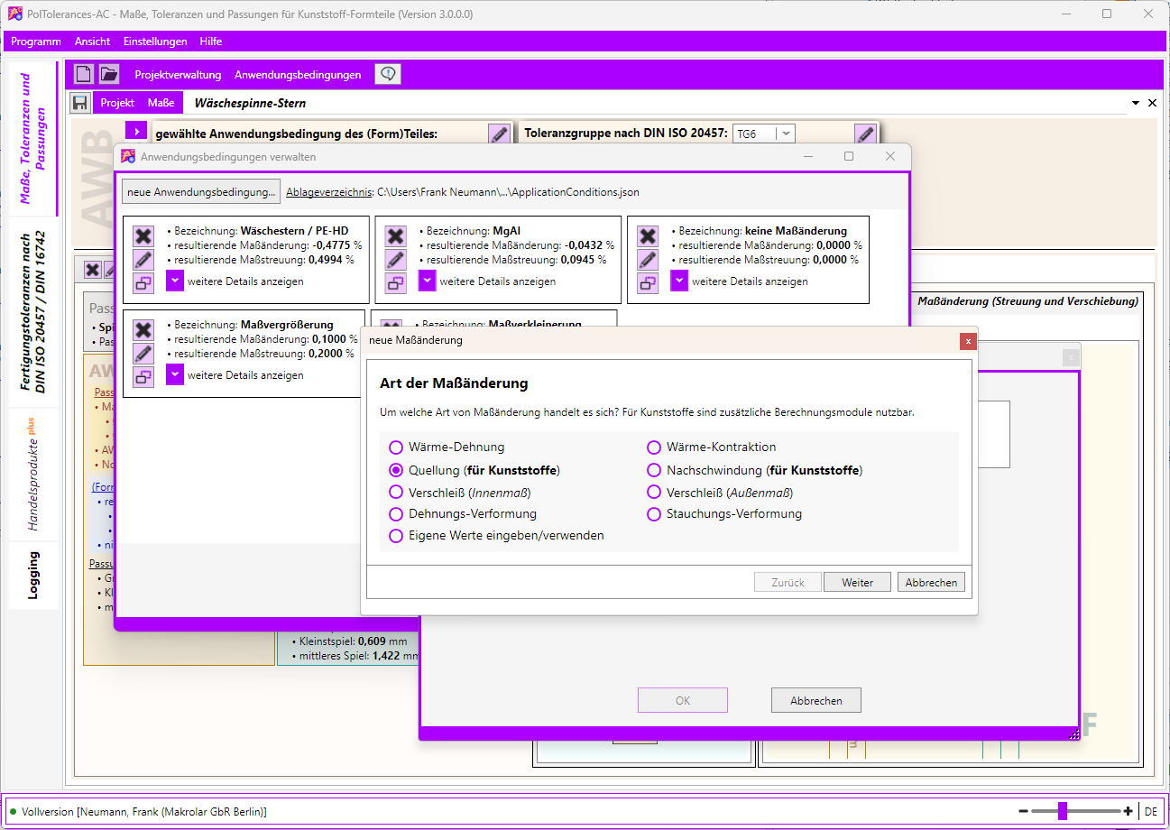This screenshot has height=830, width=1170.
Task: Duplicate the Wäschestern / PE-HD condition
Action: click(143, 283)
